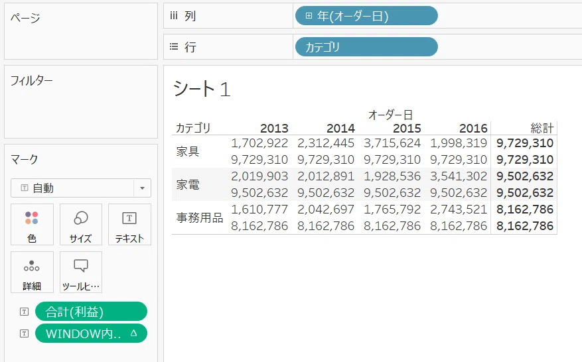The height and width of the screenshot is (362, 582).
Task: Click the table calculation delta on WINDOW内 pill
Action: (x=133, y=333)
